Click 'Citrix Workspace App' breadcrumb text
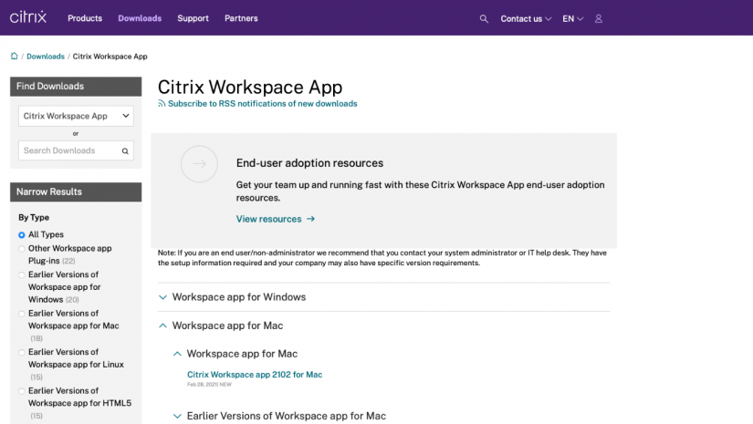This screenshot has width=753, height=424. (x=110, y=57)
